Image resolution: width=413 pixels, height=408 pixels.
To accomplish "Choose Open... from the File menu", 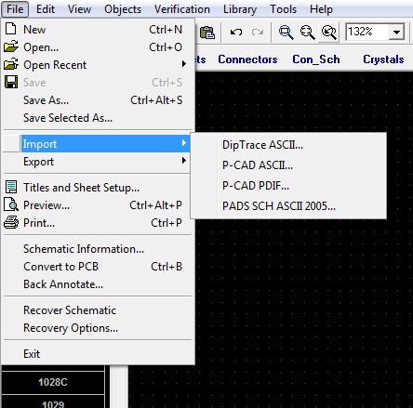I will 98,47.
